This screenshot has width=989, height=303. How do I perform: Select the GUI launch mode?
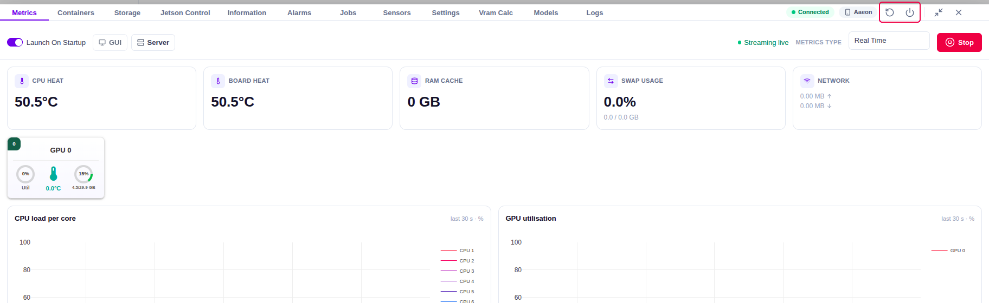110,42
